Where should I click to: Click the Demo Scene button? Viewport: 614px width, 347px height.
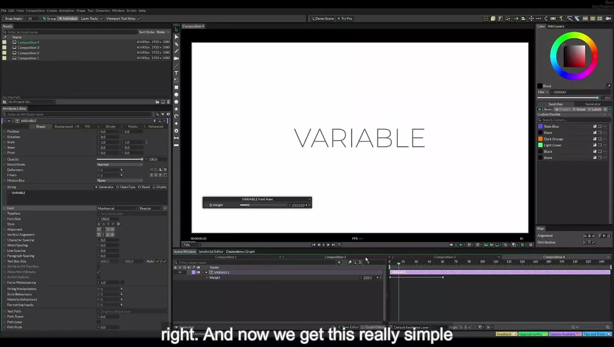point(323,18)
